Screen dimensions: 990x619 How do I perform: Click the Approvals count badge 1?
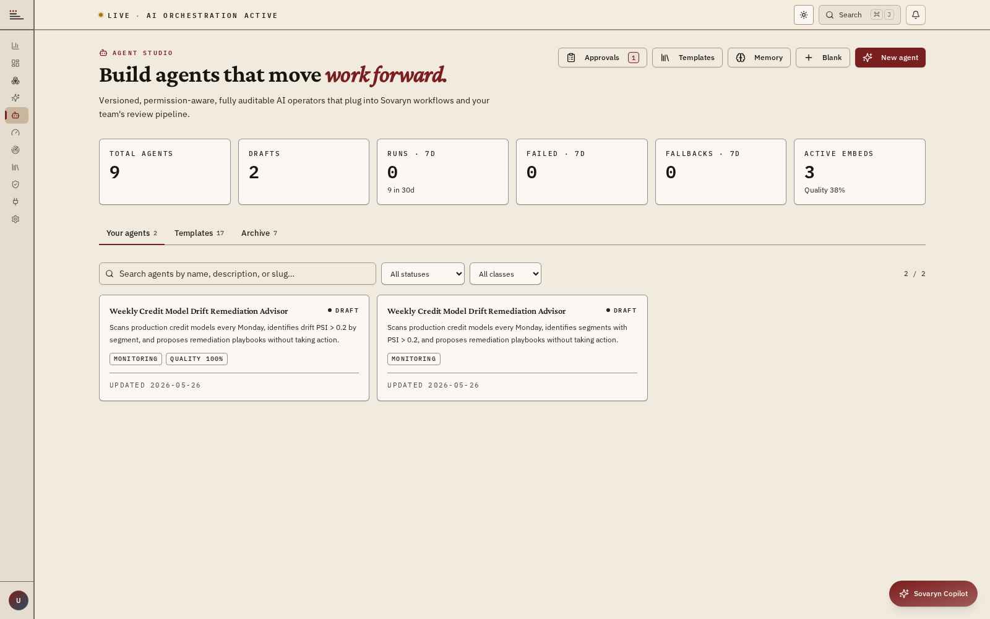(633, 58)
